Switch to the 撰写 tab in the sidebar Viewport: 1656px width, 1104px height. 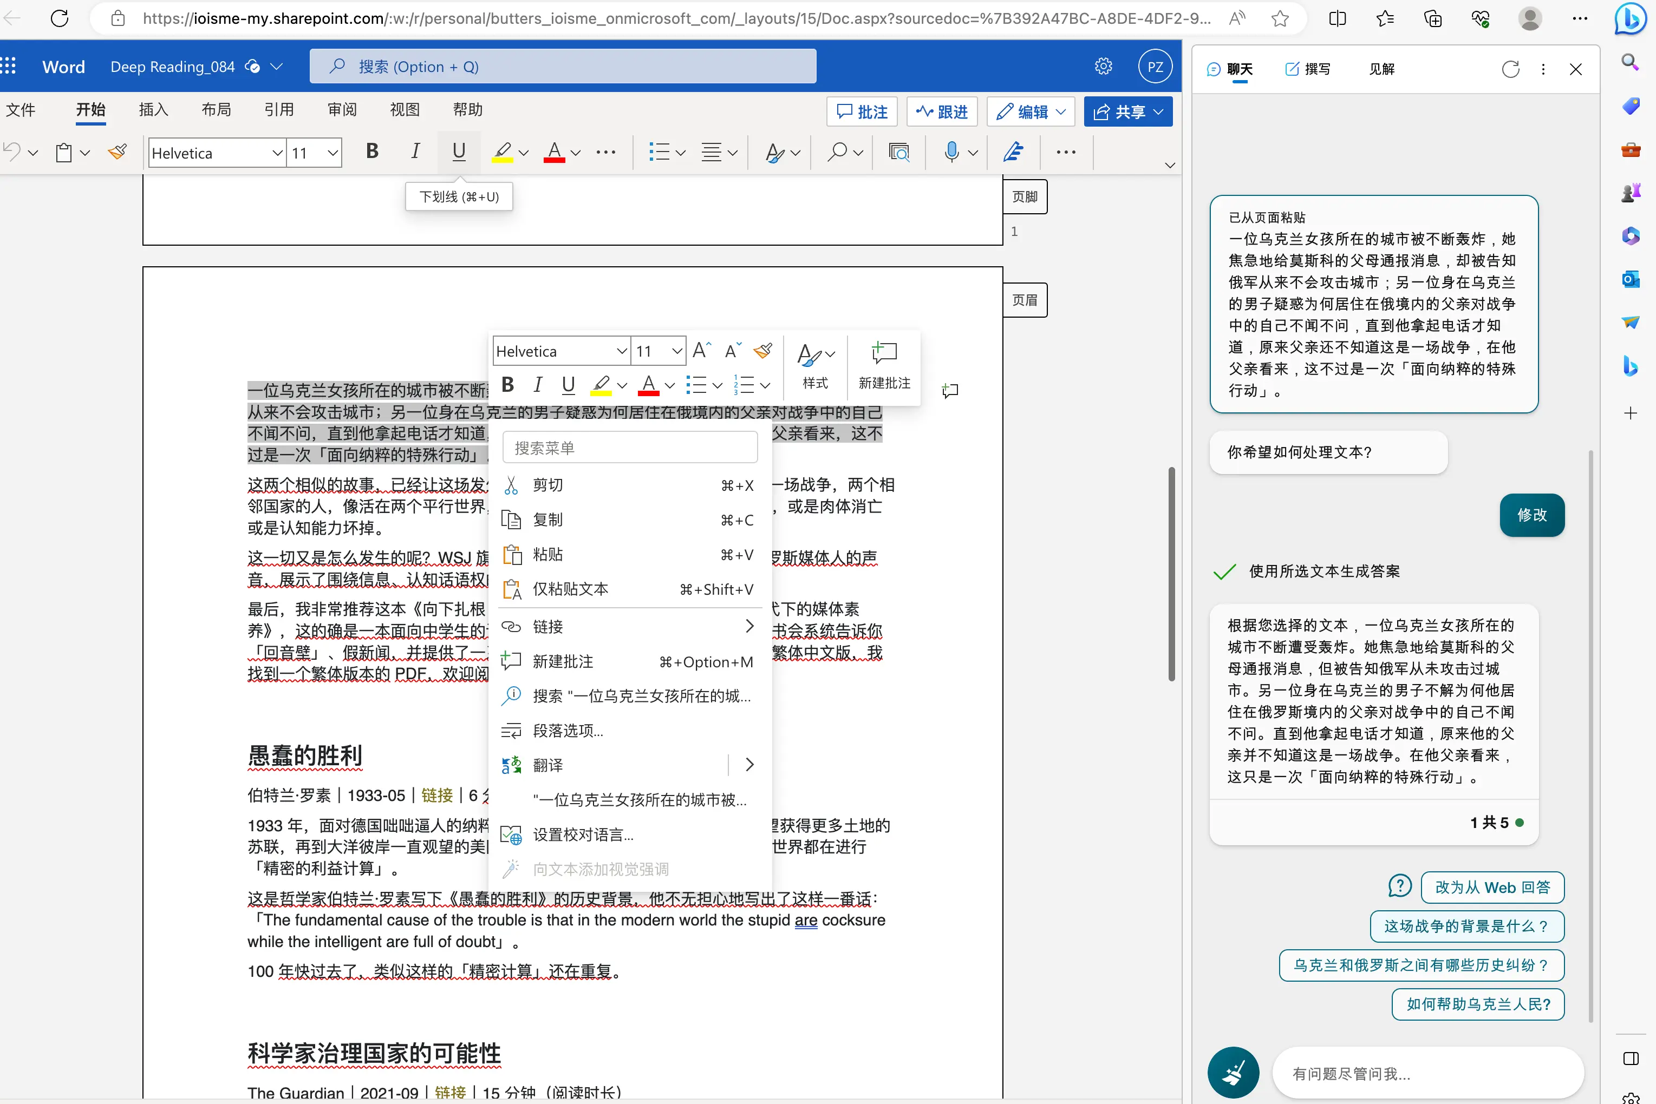coord(1308,69)
